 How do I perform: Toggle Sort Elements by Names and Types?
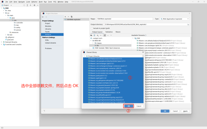[105, 35]
